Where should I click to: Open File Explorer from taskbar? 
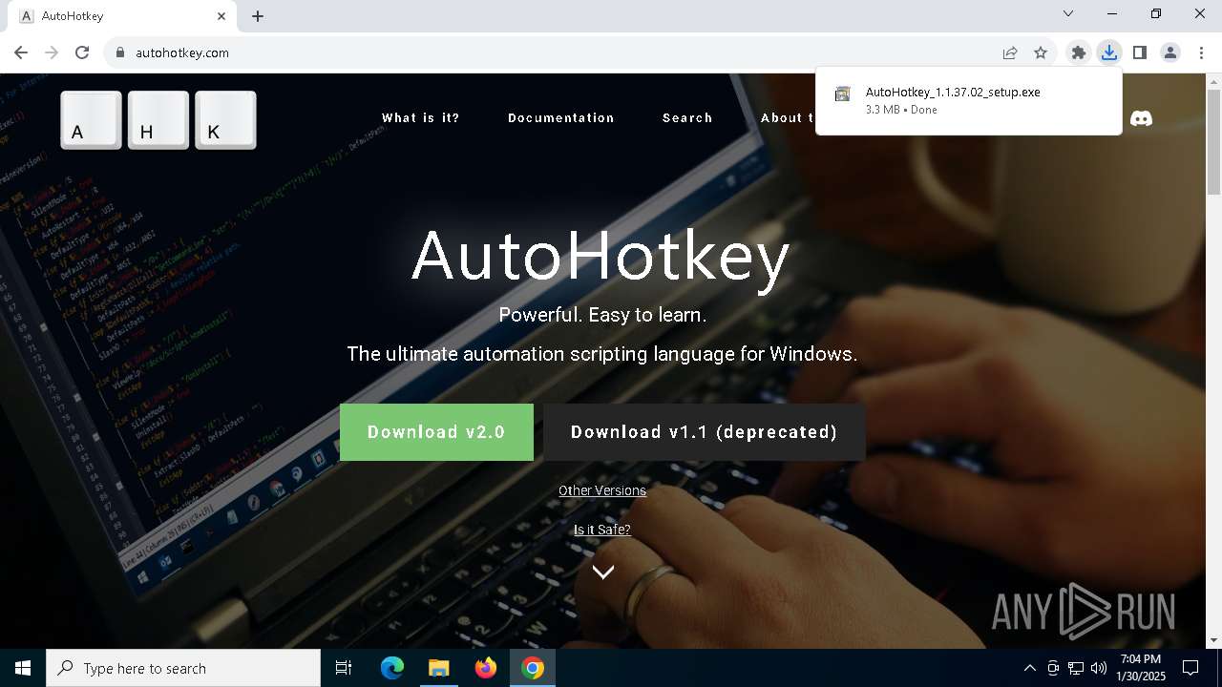[438, 668]
